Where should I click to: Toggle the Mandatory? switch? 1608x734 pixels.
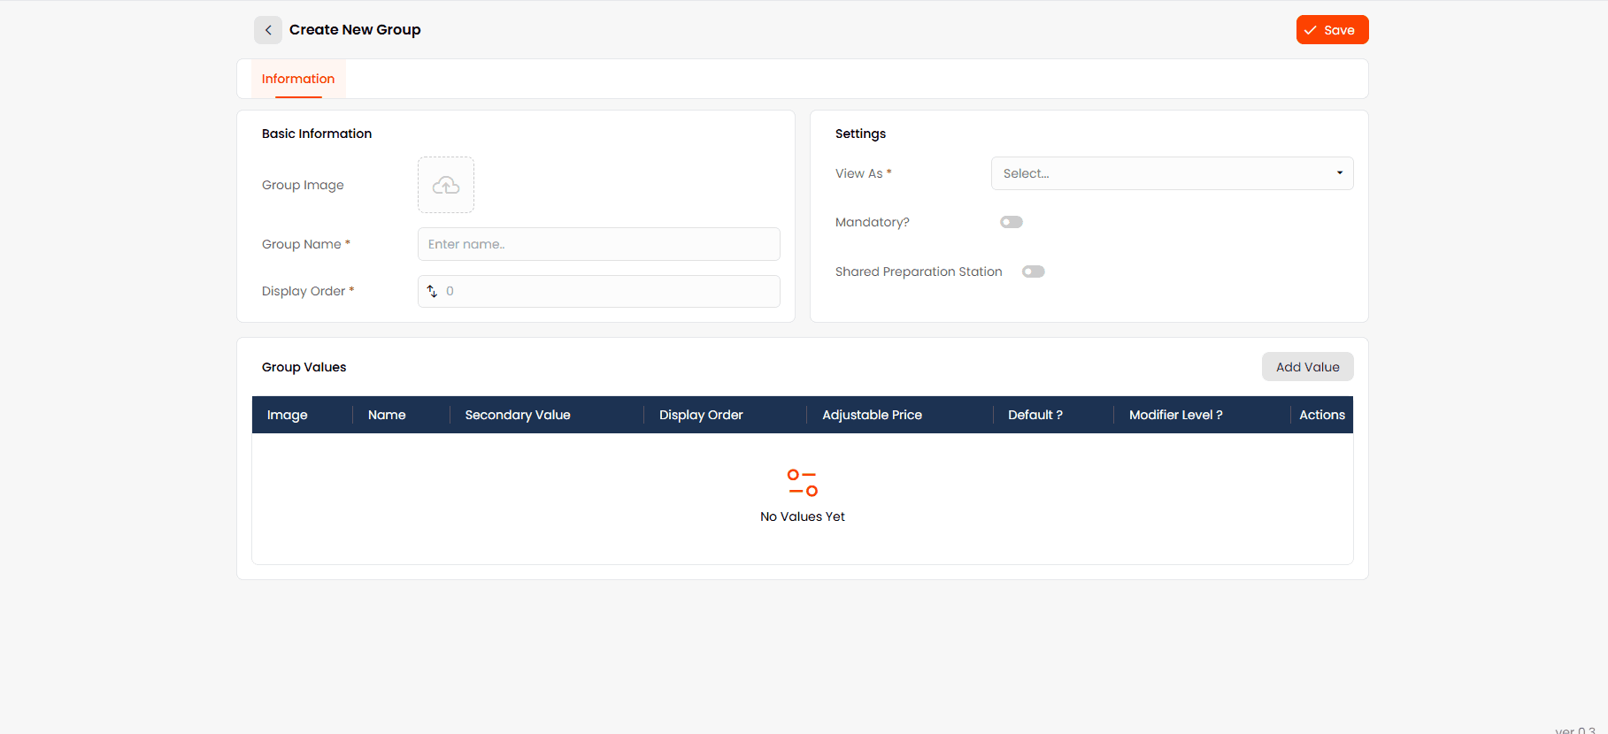(1011, 222)
